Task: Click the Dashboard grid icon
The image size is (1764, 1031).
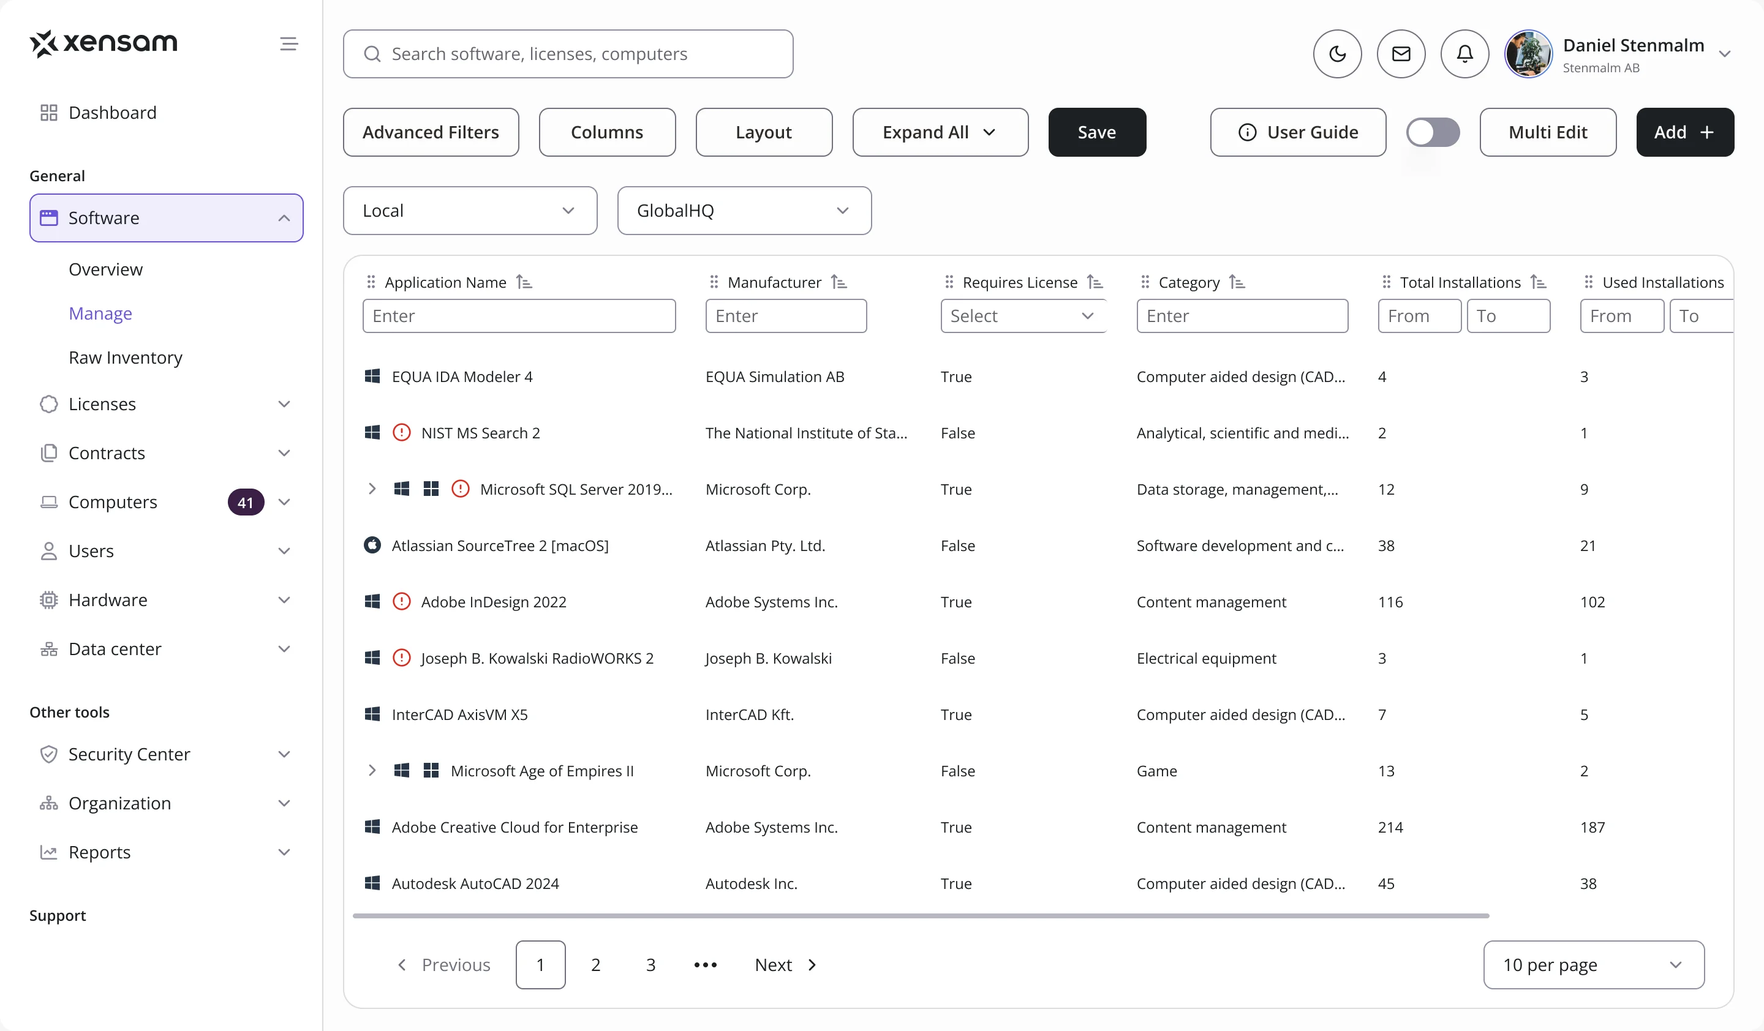Action: tap(49, 113)
